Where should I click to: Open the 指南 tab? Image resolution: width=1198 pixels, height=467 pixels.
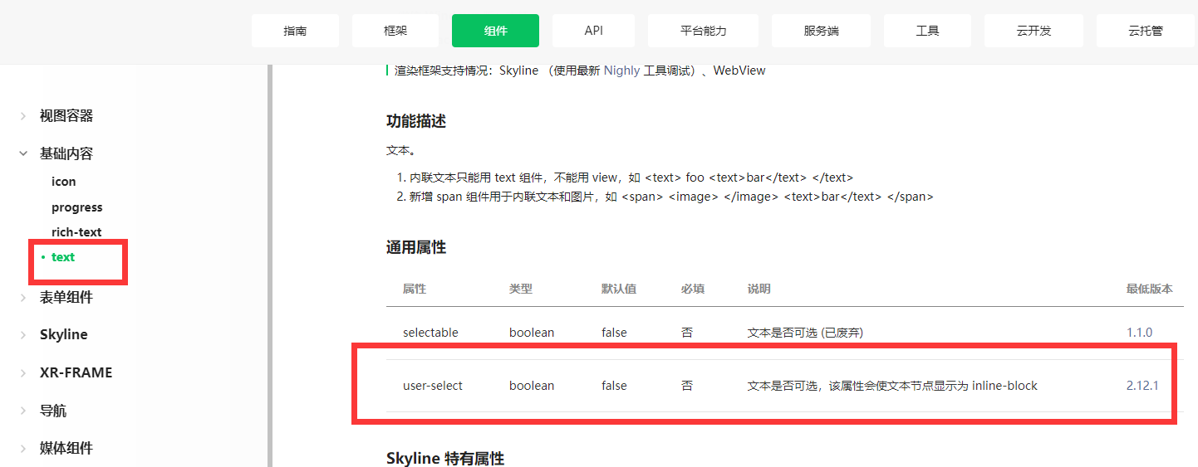pyautogui.click(x=295, y=31)
